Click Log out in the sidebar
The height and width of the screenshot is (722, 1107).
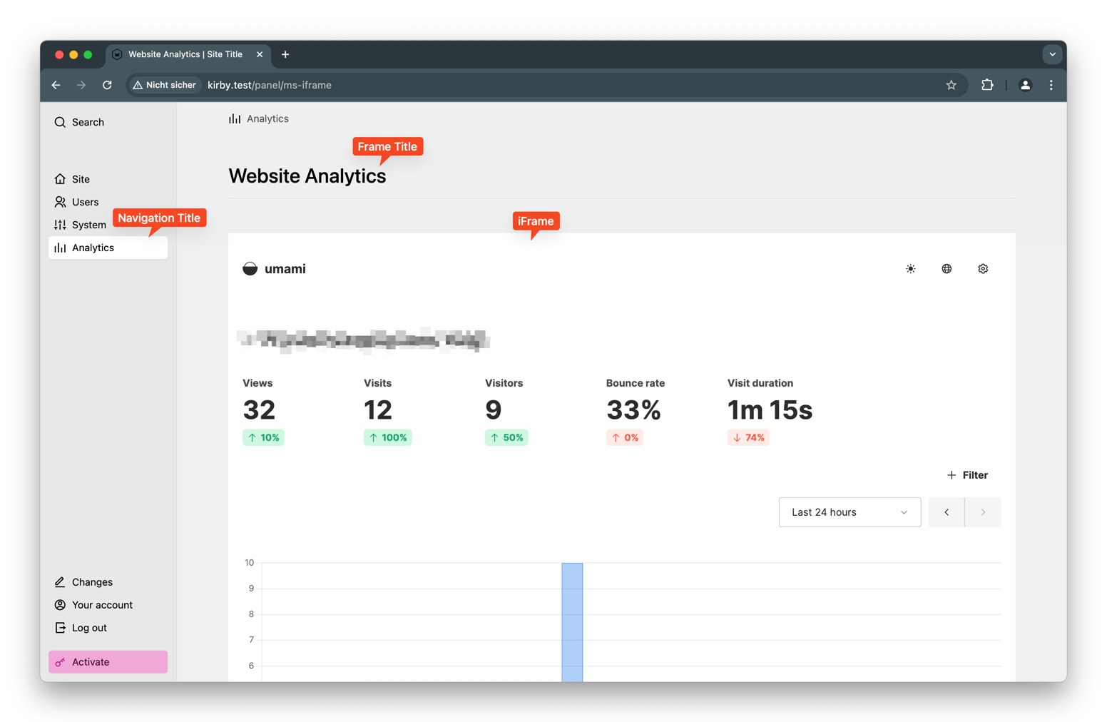click(x=81, y=628)
